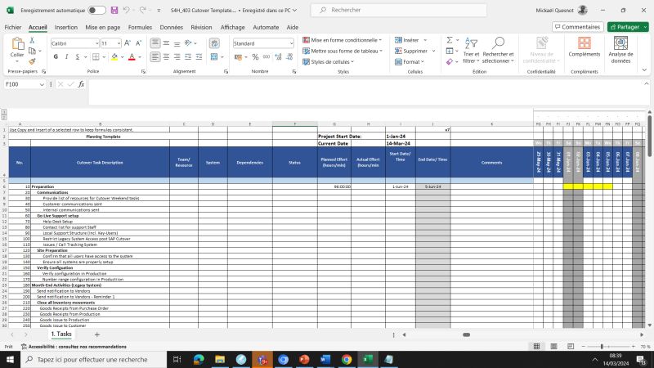Click the AutoSum sigma icon
654x368 pixels.
(449, 40)
